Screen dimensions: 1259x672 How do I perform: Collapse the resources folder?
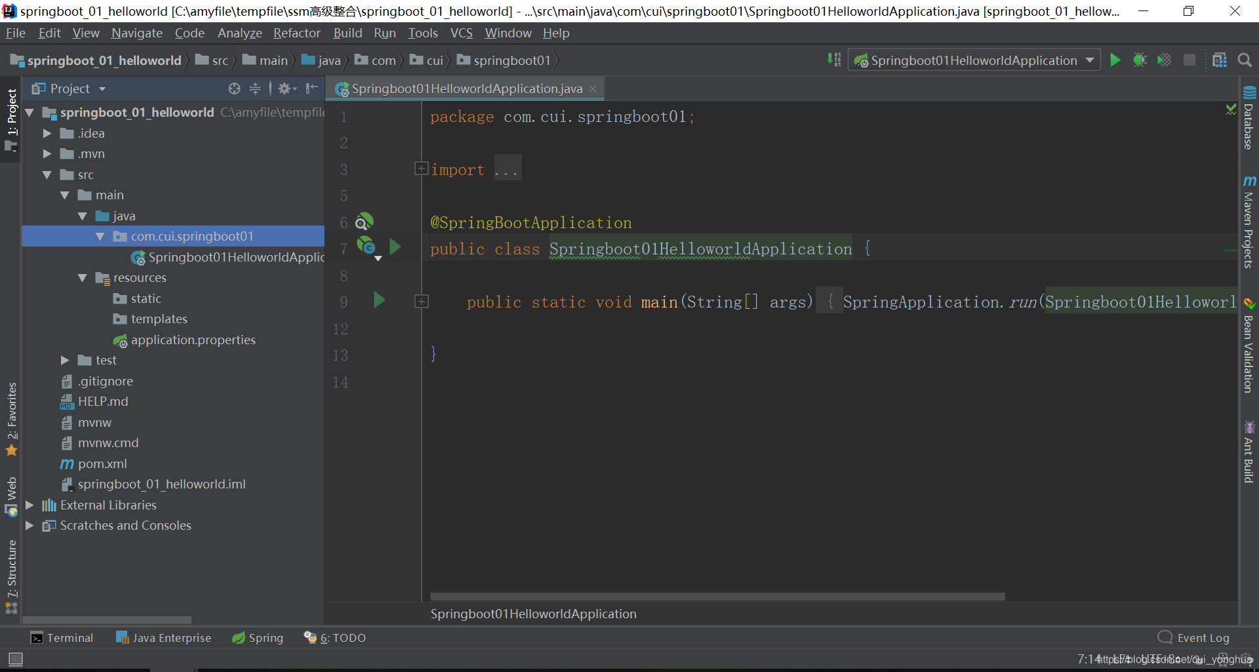click(83, 278)
